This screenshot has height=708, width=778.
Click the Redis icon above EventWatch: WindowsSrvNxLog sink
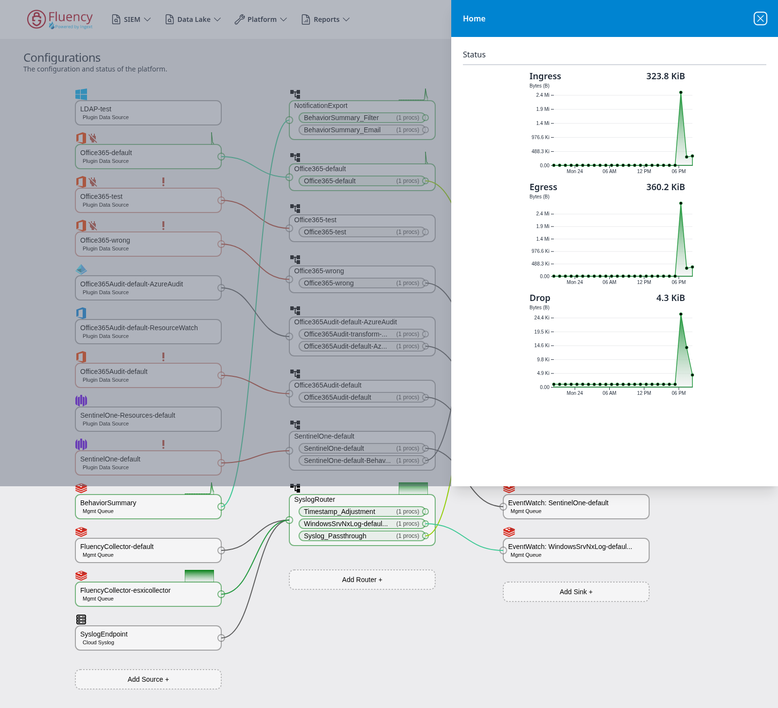pos(509,532)
